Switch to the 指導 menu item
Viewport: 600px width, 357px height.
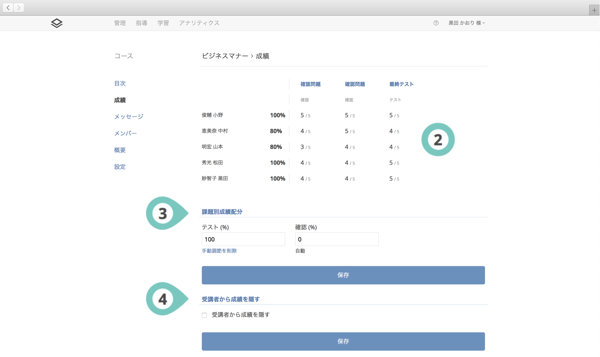[x=142, y=23]
